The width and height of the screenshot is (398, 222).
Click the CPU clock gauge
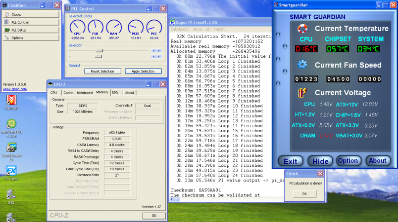(x=77, y=28)
